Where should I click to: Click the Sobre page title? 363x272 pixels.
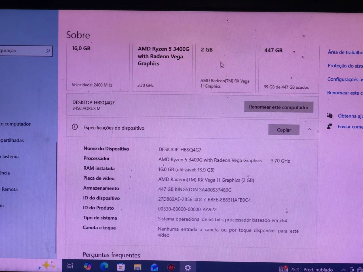[78, 35]
